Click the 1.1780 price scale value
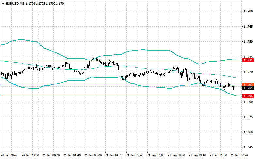Image resolution: width=255 pixels, height=159 pixels. pos(248,11)
